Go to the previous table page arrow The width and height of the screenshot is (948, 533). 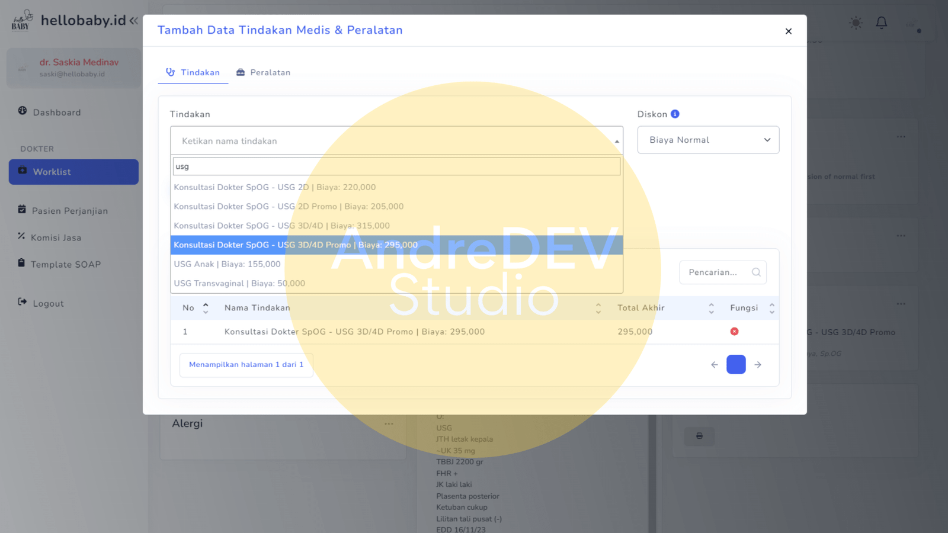point(715,365)
